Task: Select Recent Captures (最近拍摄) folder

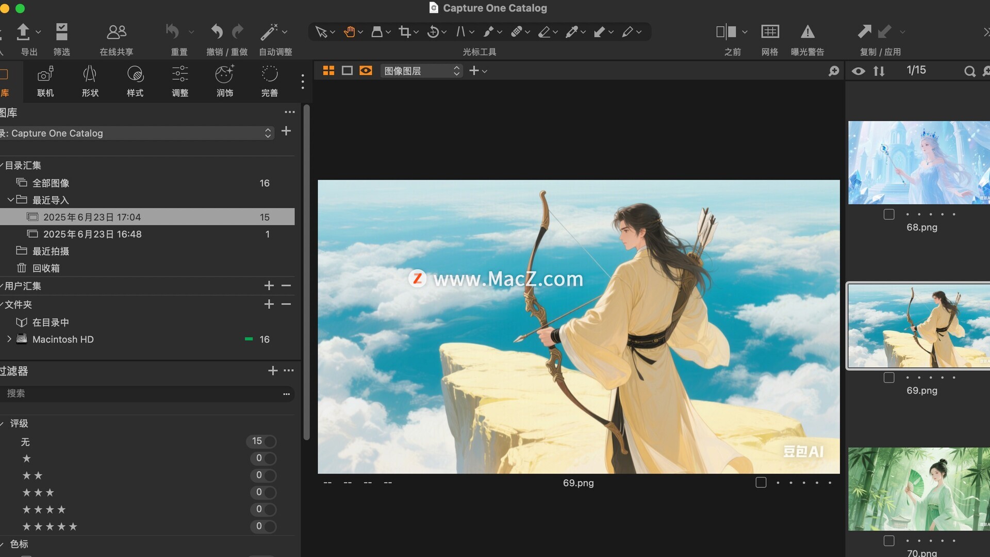Action: coord(147,251)
